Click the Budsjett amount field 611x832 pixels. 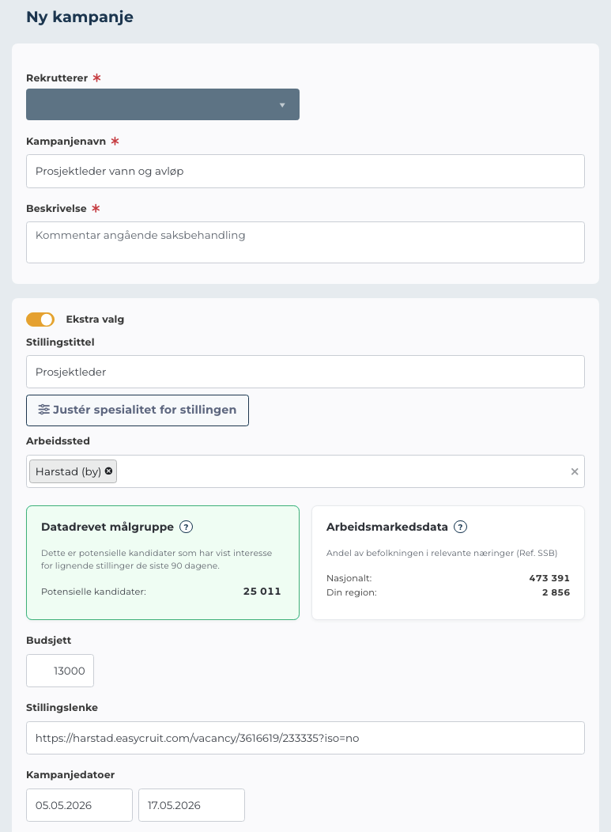60,670
